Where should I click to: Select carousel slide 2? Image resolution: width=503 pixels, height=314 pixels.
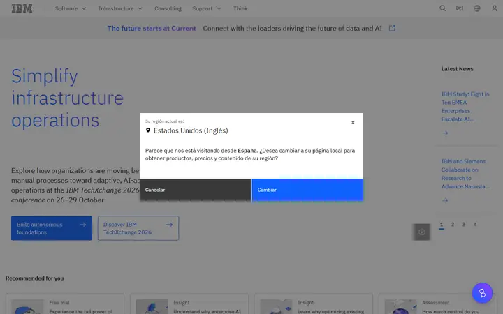pyautogui.click(x=453, y=225)
